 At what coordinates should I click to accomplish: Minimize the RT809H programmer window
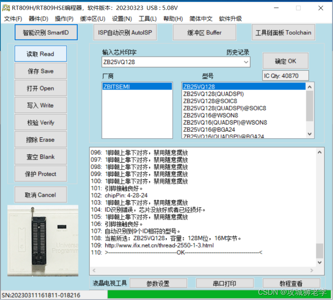click(276, 8)
